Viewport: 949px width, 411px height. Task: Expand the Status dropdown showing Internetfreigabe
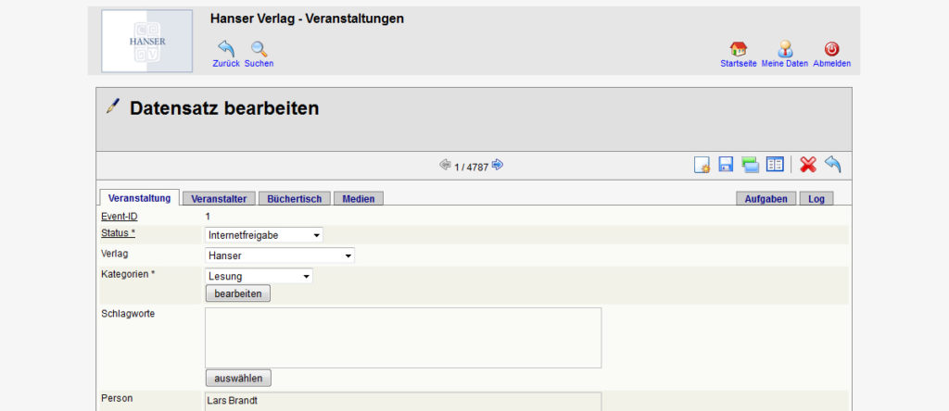(x=264, y=235)
